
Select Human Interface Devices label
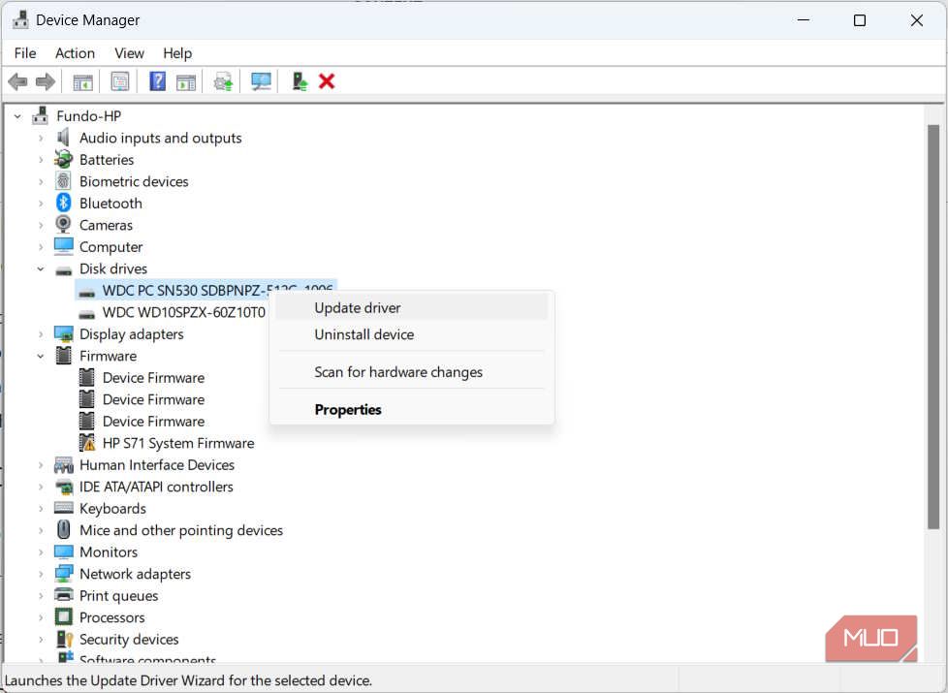[157, 464]
